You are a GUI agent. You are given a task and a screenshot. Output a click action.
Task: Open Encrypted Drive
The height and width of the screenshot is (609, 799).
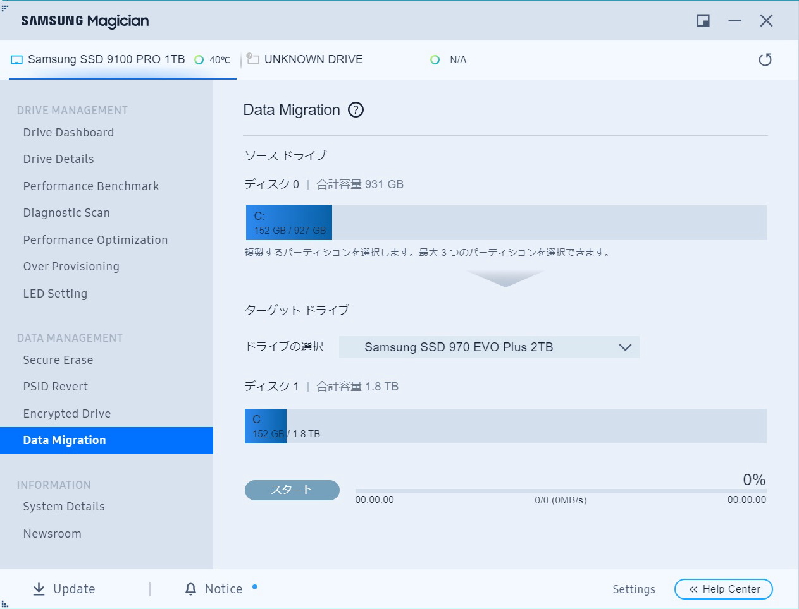[x=67, y=414]
